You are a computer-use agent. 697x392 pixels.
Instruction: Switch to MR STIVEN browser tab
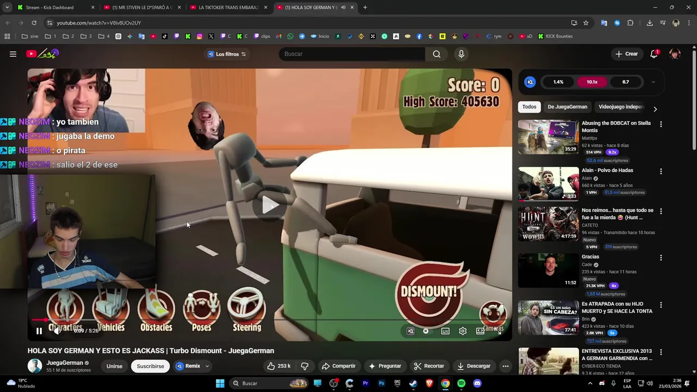pos(142,8)
